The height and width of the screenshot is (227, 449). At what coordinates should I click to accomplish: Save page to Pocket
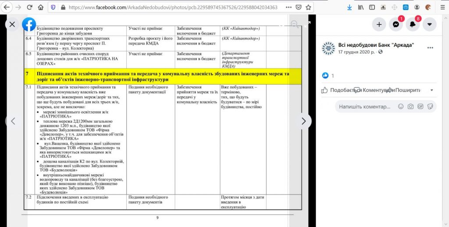(x=298, y=7)
